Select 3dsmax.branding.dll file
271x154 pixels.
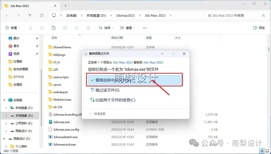tap(67, 114)
